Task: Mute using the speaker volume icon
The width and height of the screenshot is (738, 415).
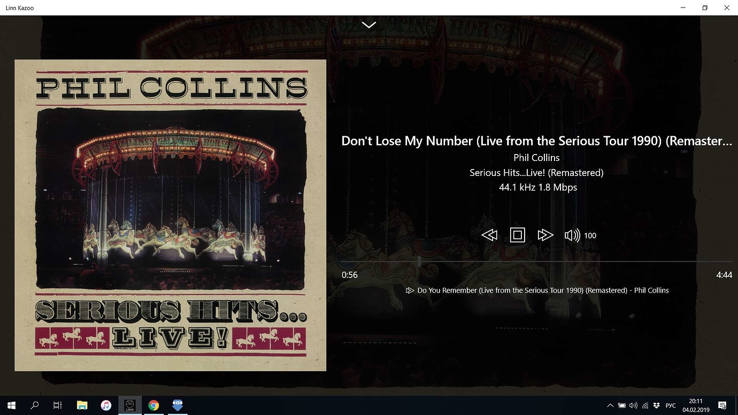Action: (572, 235)
